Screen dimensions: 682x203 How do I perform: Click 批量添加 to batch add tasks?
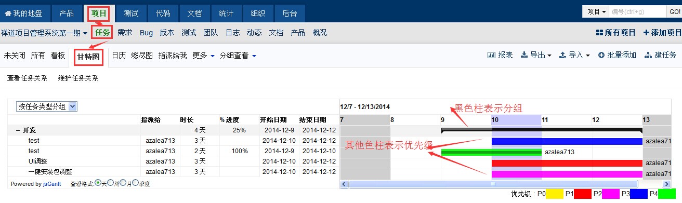[x=617, y=55]
